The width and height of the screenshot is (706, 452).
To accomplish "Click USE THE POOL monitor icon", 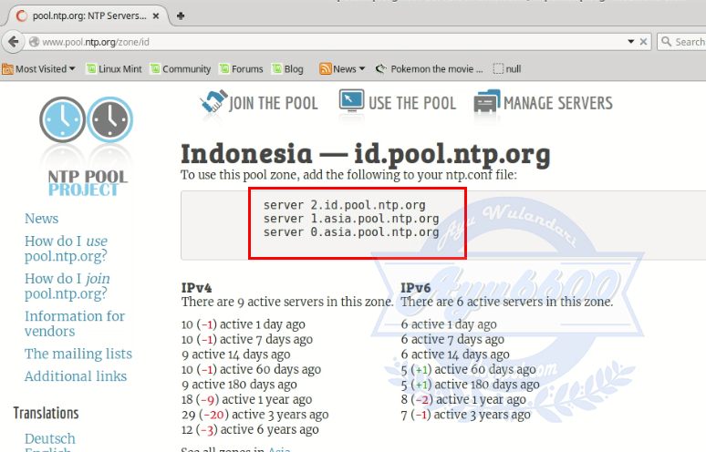I will click(x=351, y=102).
